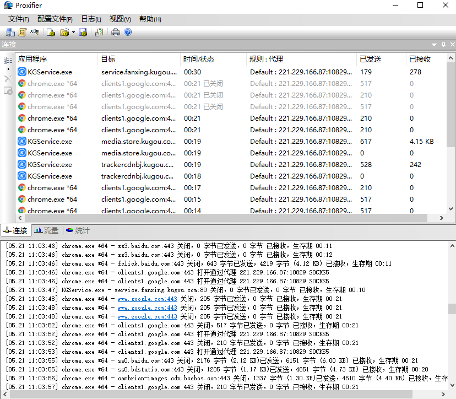Image resolution: width=456 pixels, height=399 pixels.
Task: Click the connections list right scroll arrow
Action: 442,218
